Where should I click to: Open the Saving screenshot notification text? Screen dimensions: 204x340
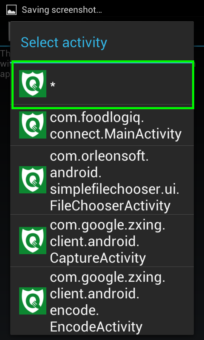point(62,10)
